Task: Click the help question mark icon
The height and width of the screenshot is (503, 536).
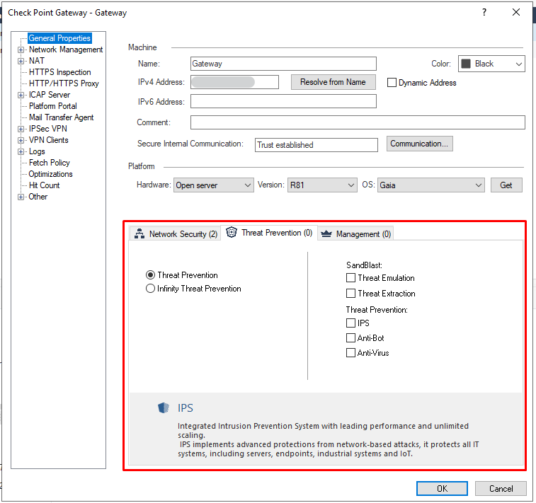Action: [484, 13]
